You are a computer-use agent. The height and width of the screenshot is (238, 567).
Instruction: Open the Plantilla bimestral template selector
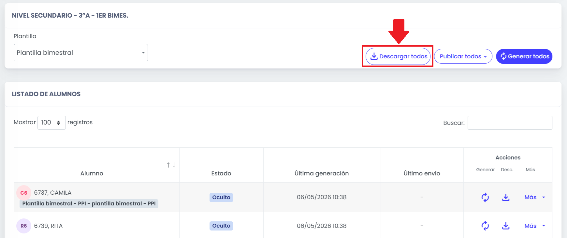81,52
